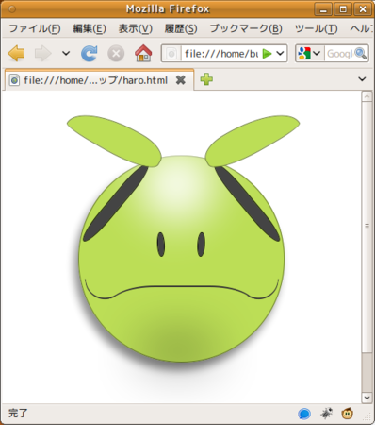This screenshot has height=425, width=375.
Task: Focus the address bar showing file:///home/
Action: point(221,54)
